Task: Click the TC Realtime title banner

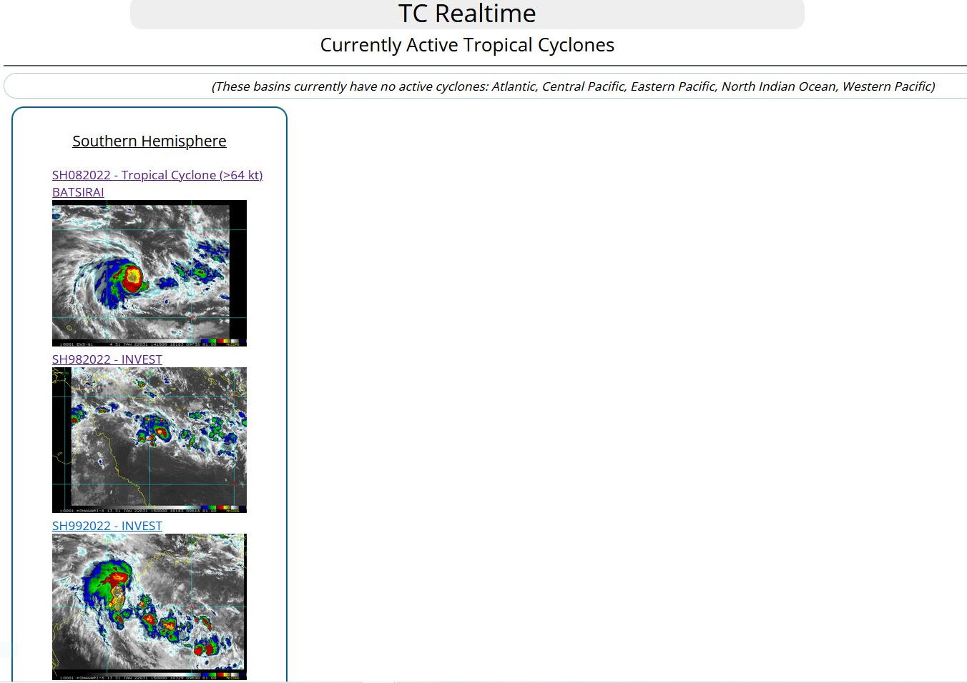Action: [x=466, y=14]
